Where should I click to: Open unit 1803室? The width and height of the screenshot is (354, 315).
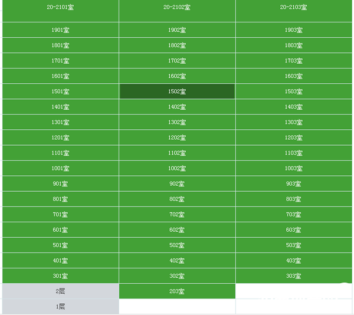coord(294,45)
